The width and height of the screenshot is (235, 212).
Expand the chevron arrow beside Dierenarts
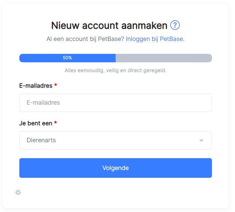[x=201, y=140]
